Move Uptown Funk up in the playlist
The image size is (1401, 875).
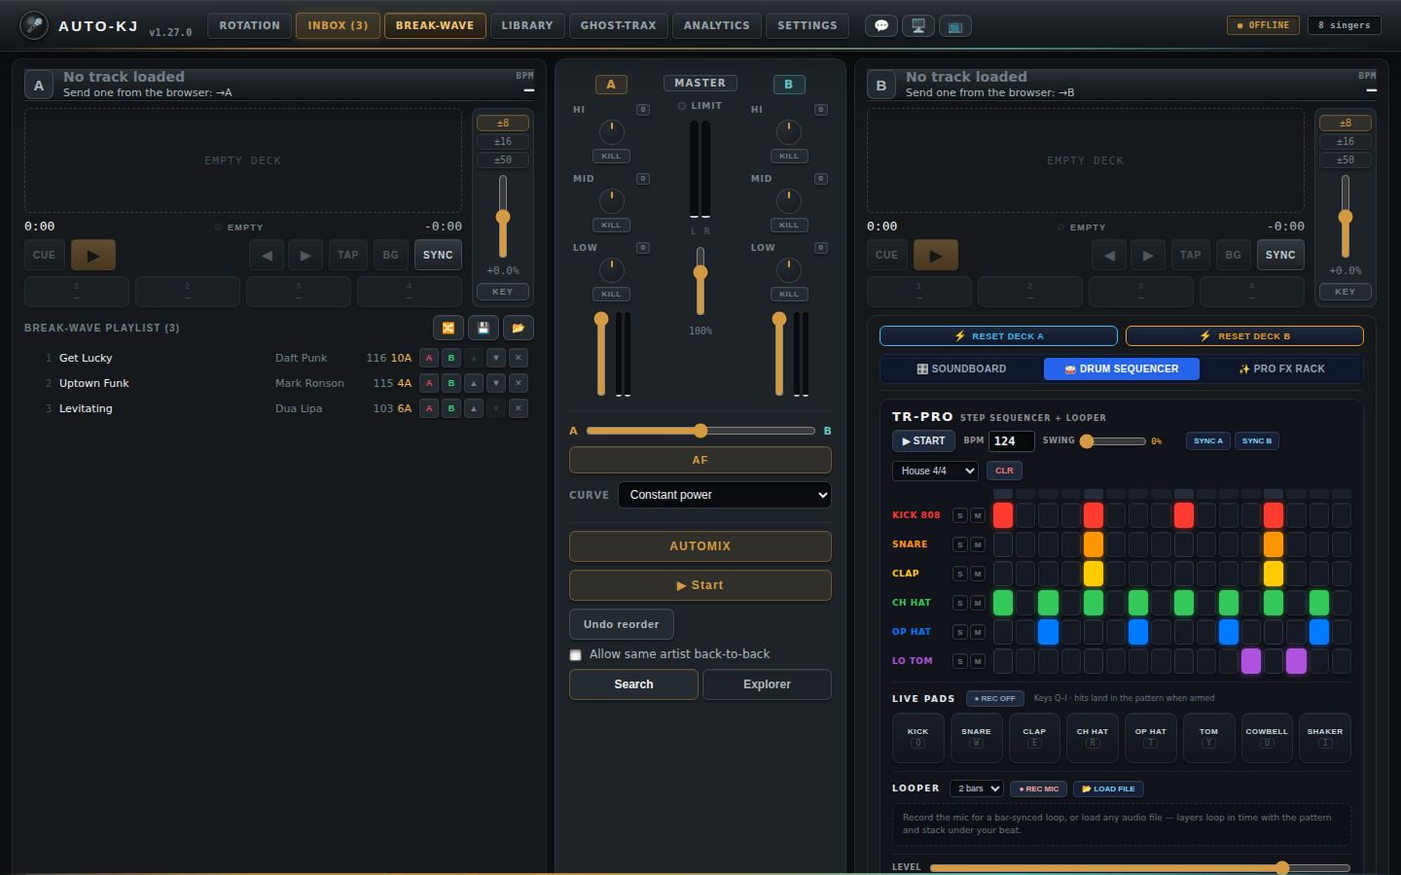pyautogui.click(x=474, y=383)
